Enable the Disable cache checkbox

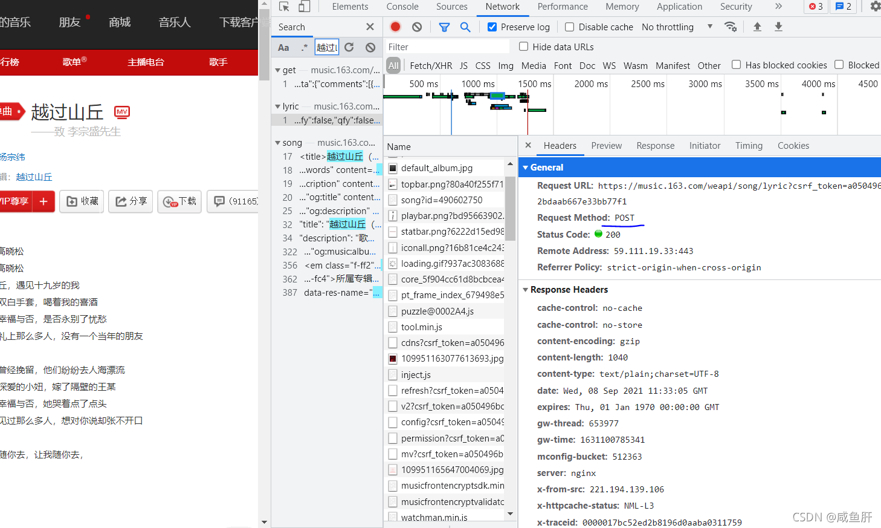click(x=569, y=27)
